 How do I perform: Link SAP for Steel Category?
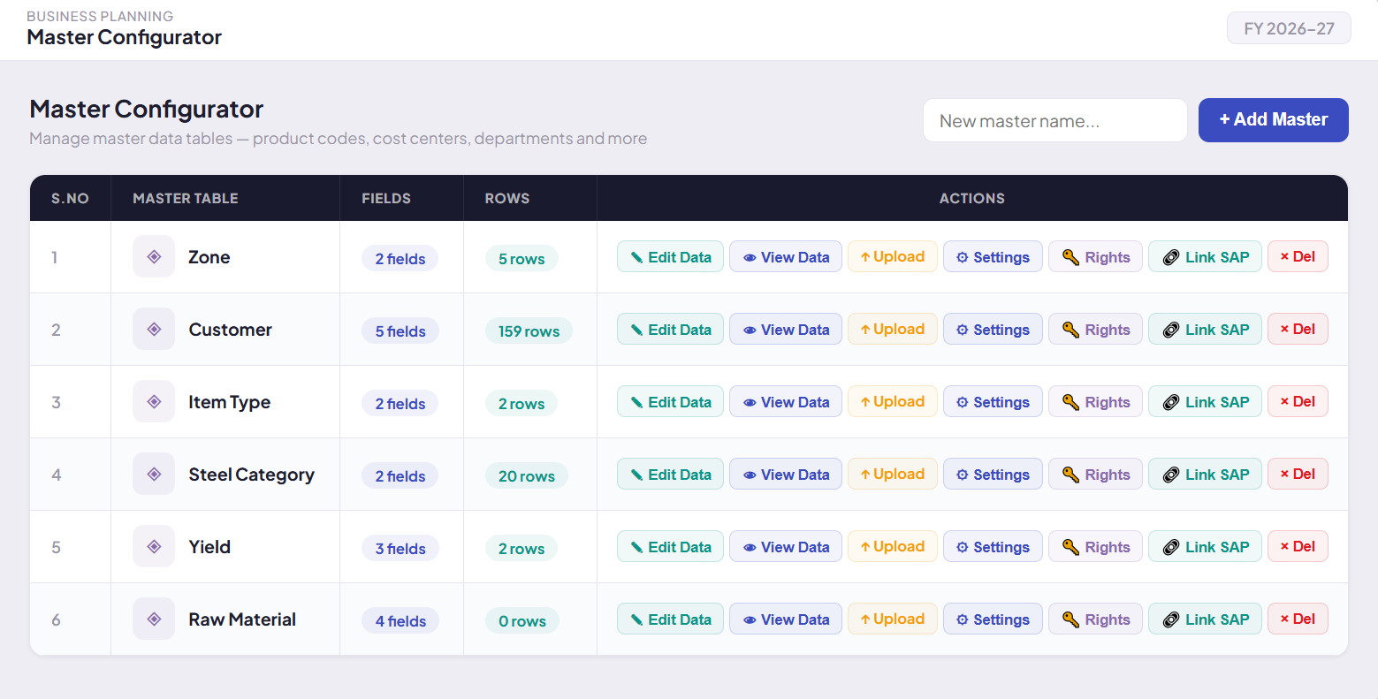pos(1205,475)
